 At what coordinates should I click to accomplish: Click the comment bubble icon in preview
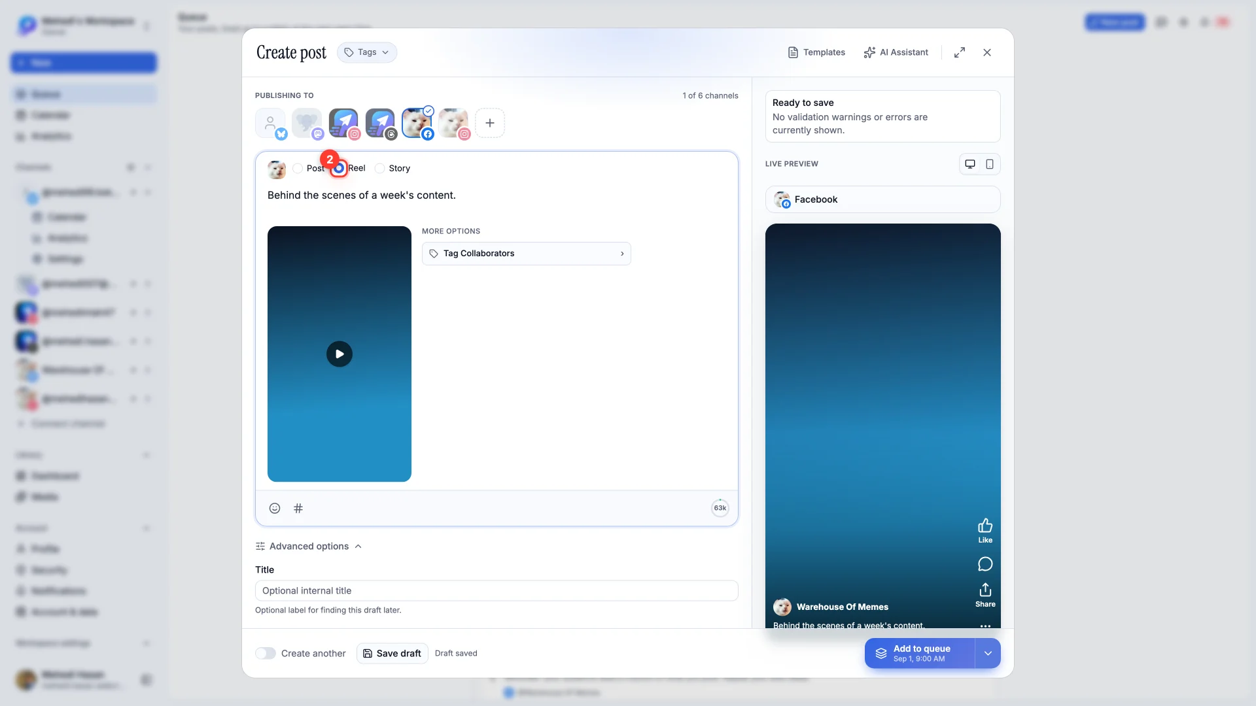click(985, 564)
